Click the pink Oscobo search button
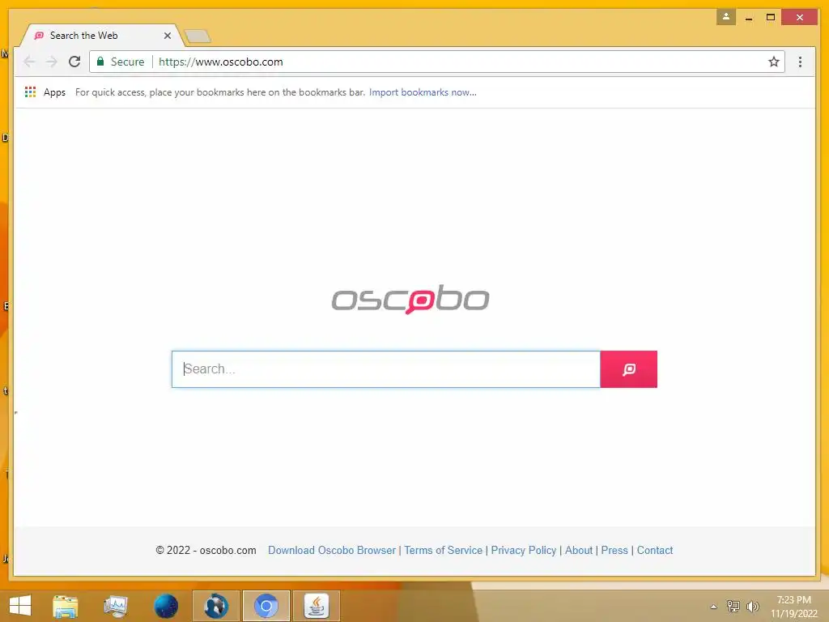This screenshot has width=829, height=622. click(x=628, y=369)
